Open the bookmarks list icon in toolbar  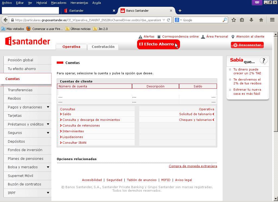point(242,20)
